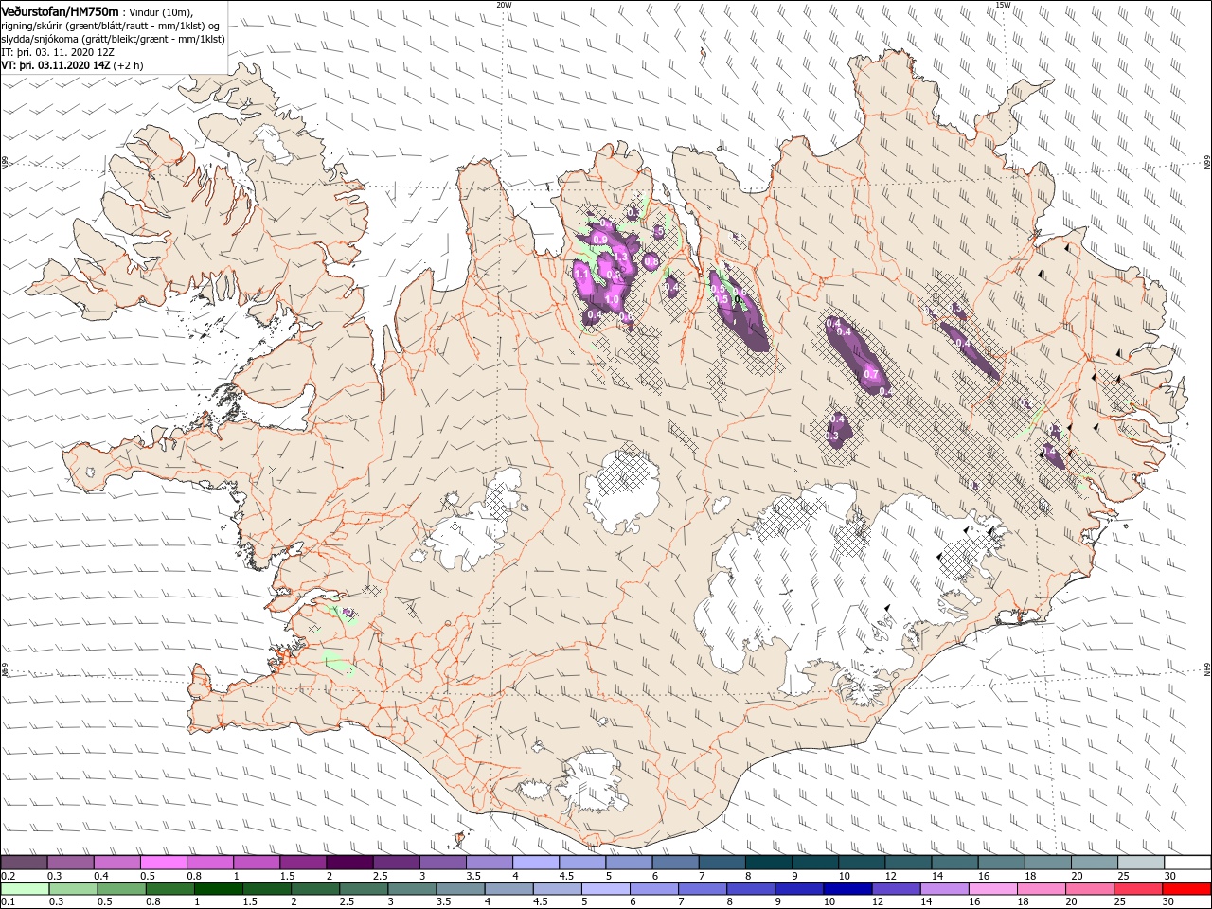Screen dimensions: 1212x909
Task: Click the 1.1 snowfall value on the map
Action: [x=581, y=274]
